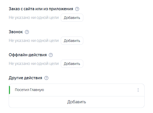Image resolution: width=153 pixels, height=113 pixels.
Task: Click 'Добавить' button under 'Оффлайн-действия'
Action: click(72, 64)
